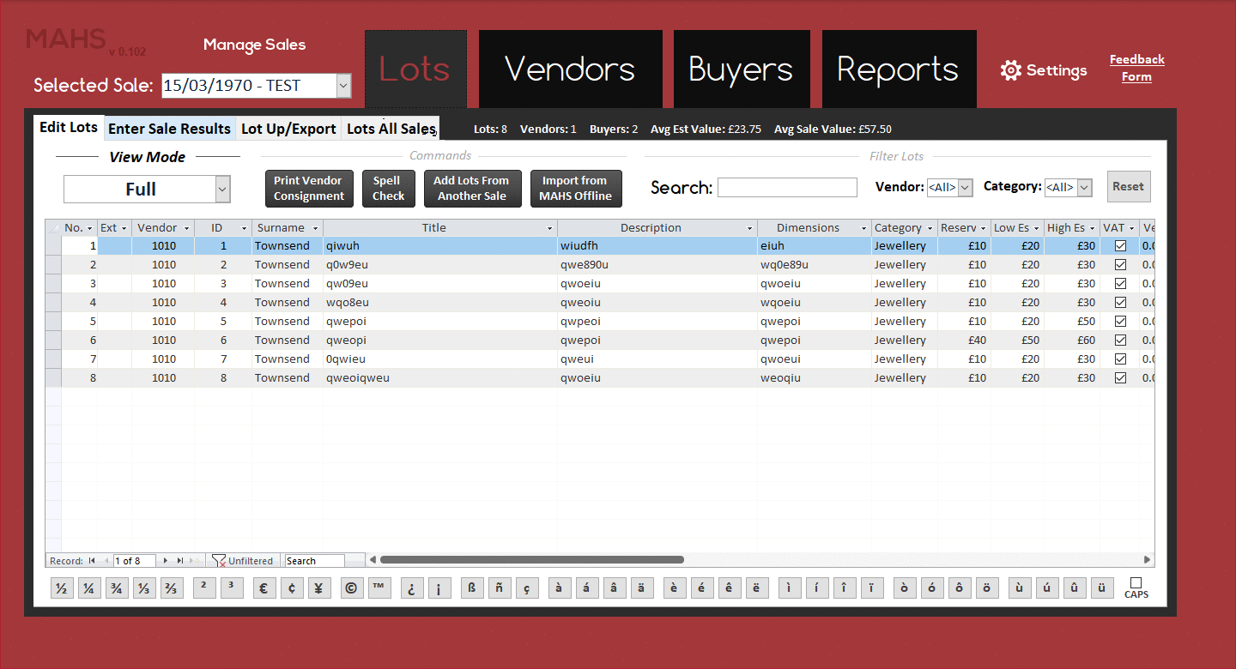Insert the ¼ fraction symbol

(x=89, y=588)
